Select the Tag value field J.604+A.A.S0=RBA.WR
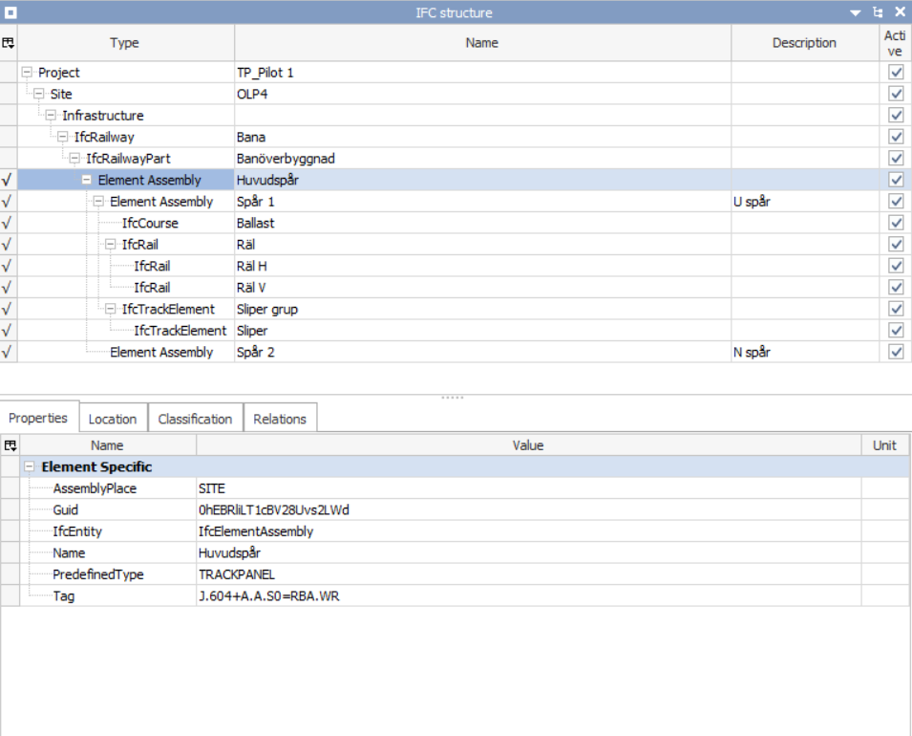Screen dimensions: 912x736 click(529, 595)
